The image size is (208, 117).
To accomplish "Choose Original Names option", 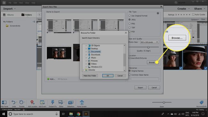I will coord(130,71).
